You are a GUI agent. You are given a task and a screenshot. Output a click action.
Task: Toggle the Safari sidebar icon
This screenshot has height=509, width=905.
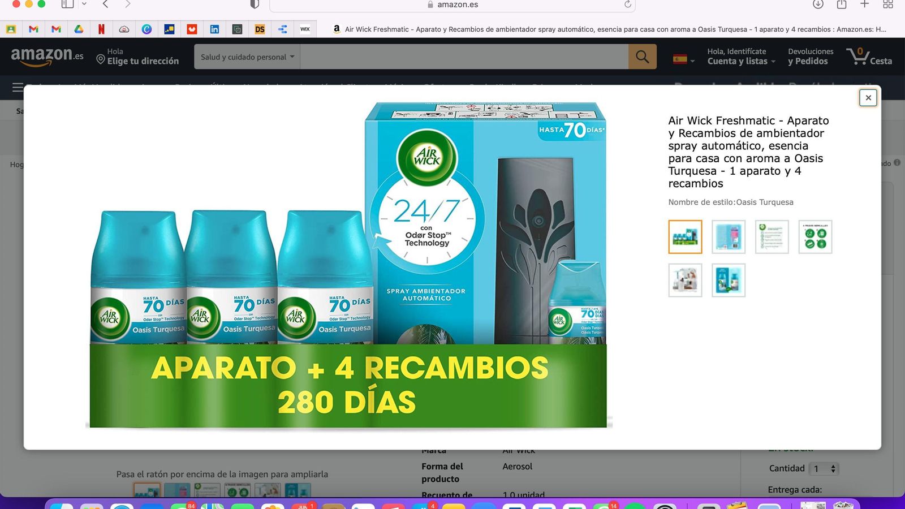(x=68, y=5)
